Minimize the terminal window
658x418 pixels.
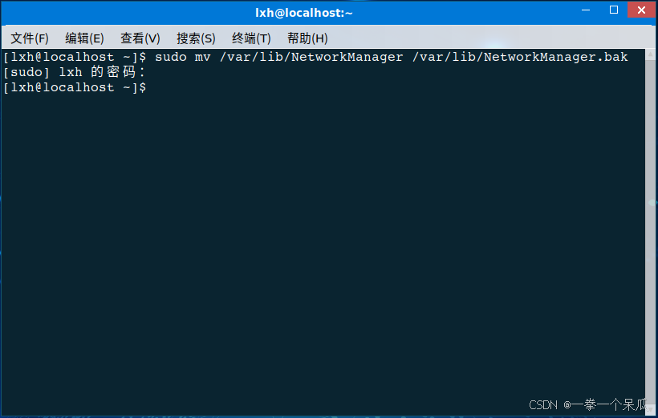[586, 10]
